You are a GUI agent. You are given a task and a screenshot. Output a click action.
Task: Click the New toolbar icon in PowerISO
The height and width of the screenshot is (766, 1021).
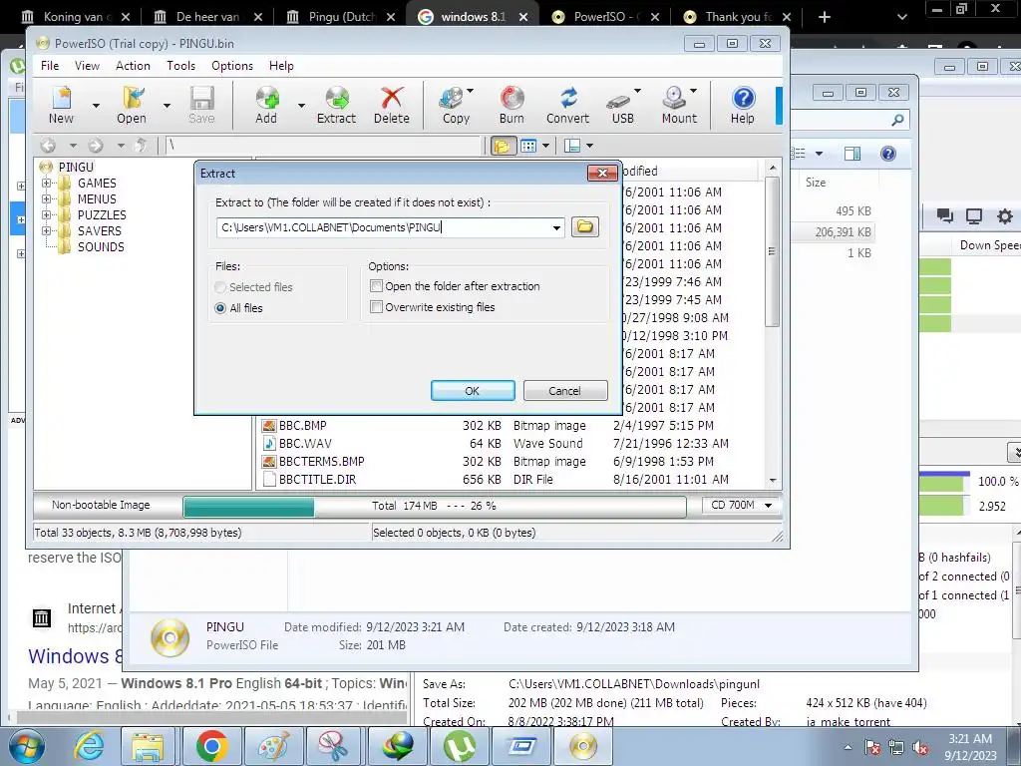pyautogui.click(x=61, y=105)
